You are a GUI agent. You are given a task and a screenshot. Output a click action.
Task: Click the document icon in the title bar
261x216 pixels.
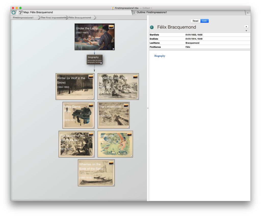113,8
